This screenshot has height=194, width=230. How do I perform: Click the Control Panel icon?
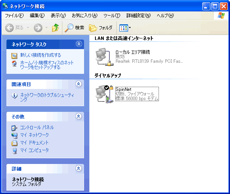click(x=14, y=128)
